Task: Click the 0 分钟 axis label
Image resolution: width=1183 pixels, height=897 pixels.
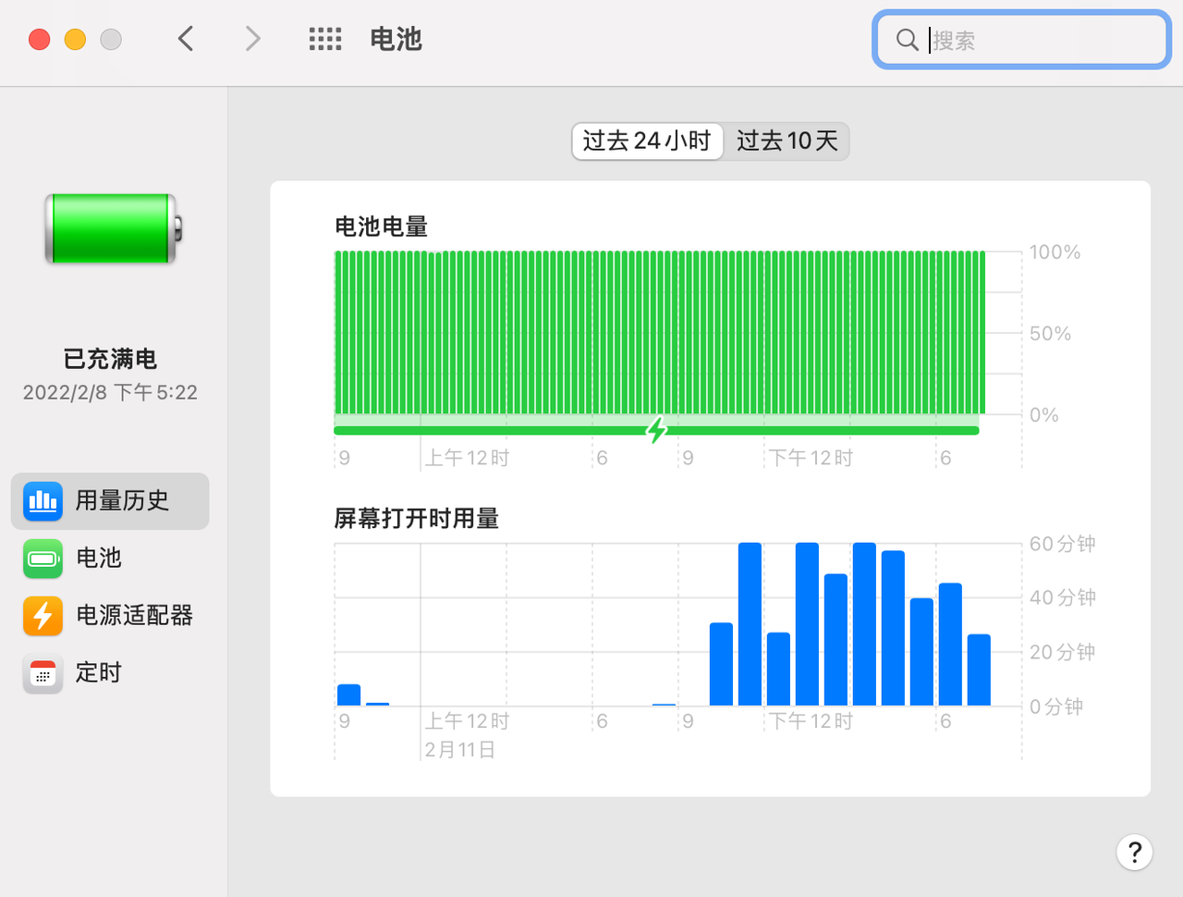Action: coord(1056,707)
